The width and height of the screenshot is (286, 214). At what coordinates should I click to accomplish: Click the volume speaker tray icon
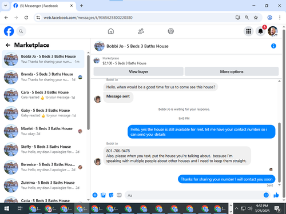pyautogui.click(x=250, y=209)
